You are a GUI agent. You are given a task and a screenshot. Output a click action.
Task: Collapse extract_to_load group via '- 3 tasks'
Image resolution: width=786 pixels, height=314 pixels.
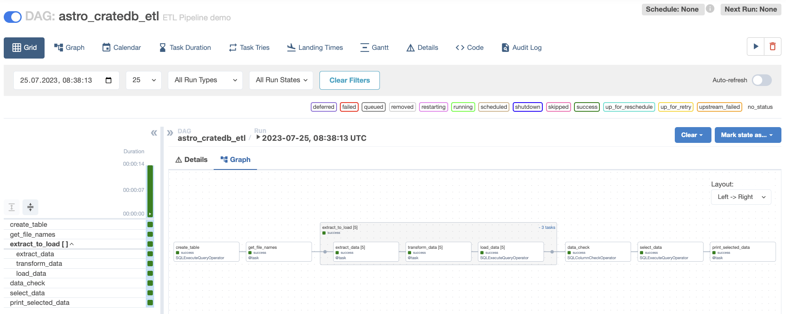tap(547, 228)
